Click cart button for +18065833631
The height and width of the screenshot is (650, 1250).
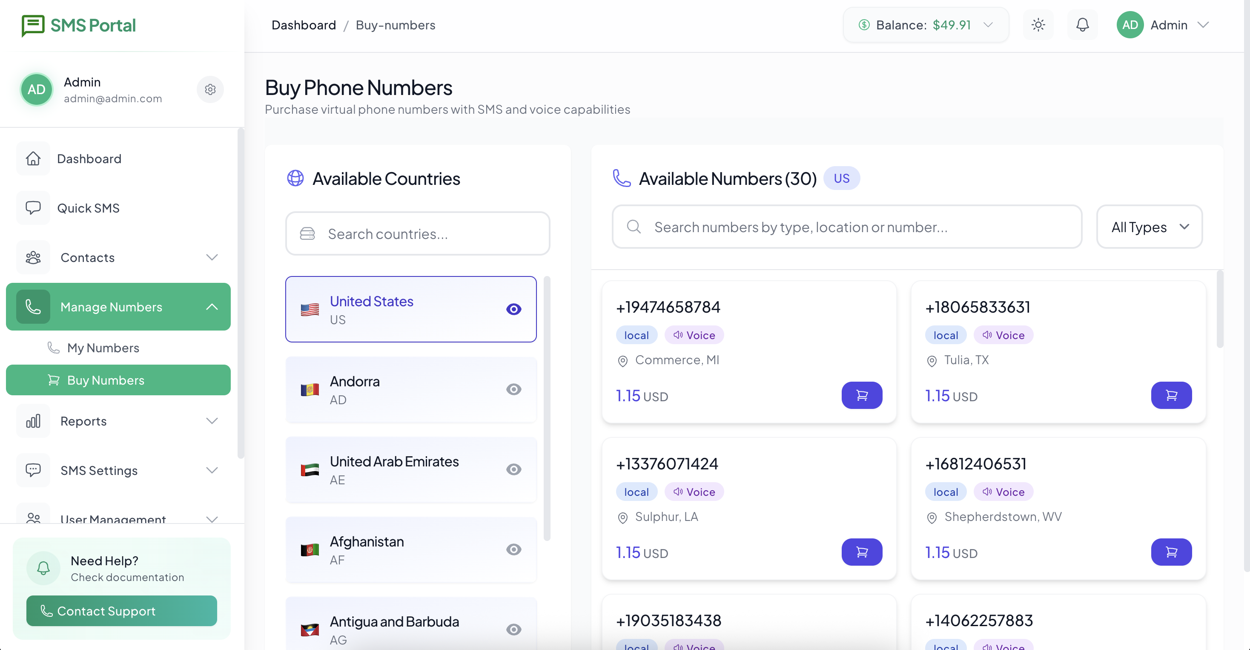[x=1171, y=395]
